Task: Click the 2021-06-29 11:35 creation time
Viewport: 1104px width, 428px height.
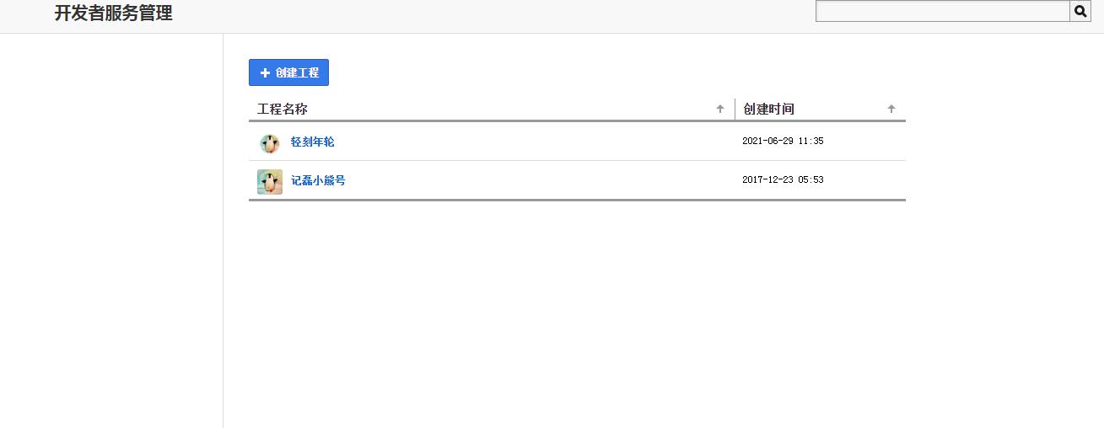Action: click(x=783, y=142)
